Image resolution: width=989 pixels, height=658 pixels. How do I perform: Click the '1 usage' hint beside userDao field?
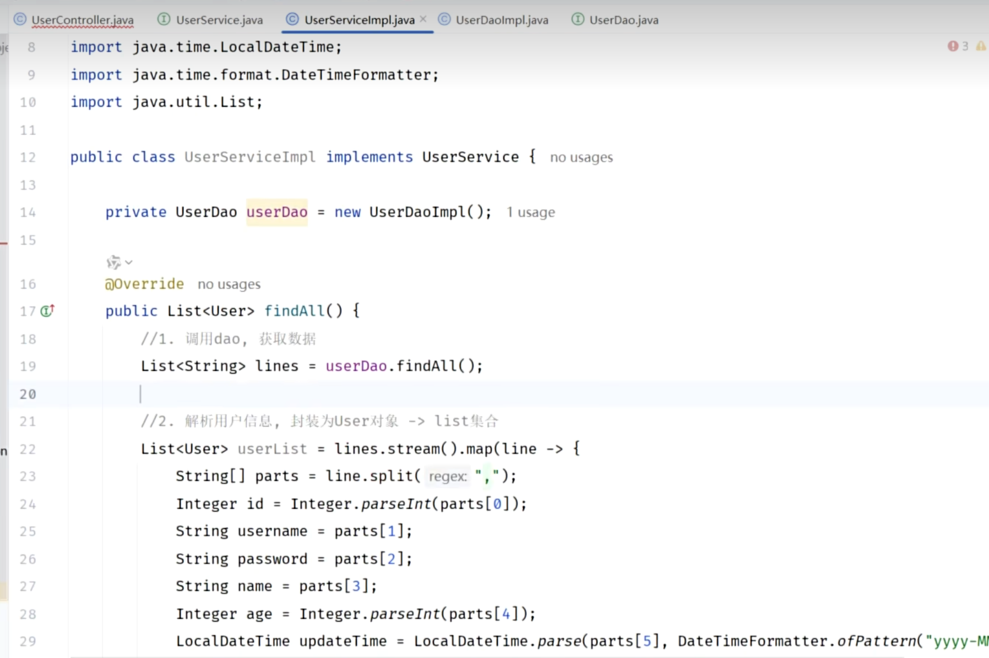click(530, 212)
